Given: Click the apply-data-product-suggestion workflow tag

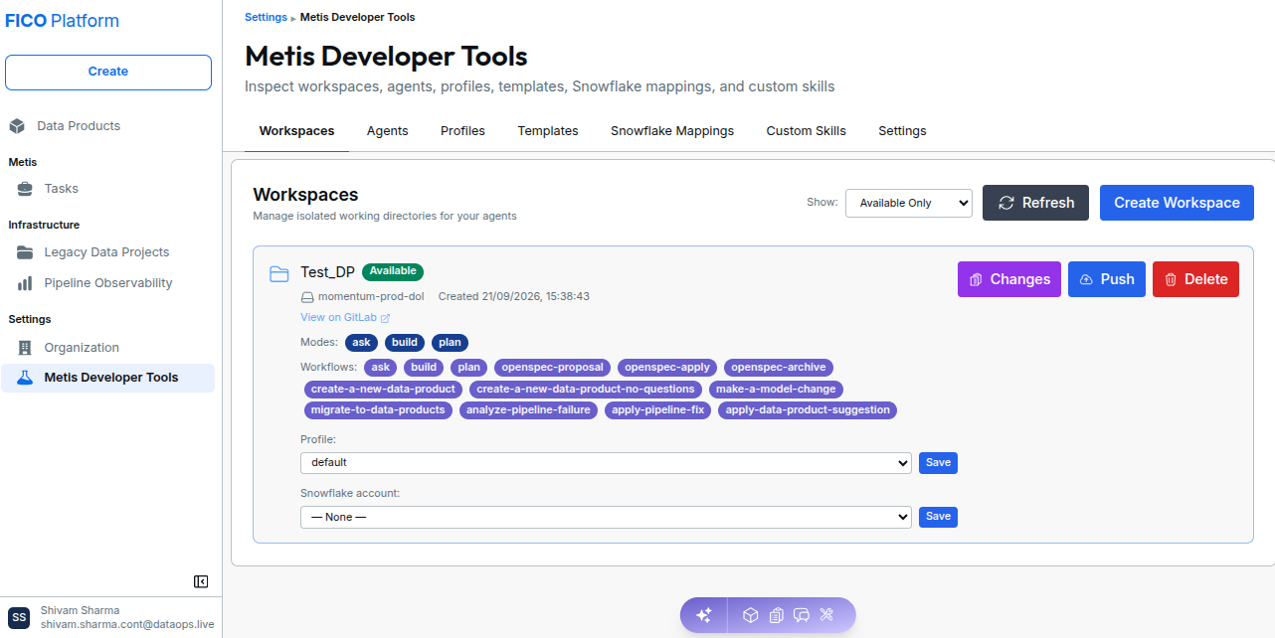Looking at the screenshot, I should (808, 410).
